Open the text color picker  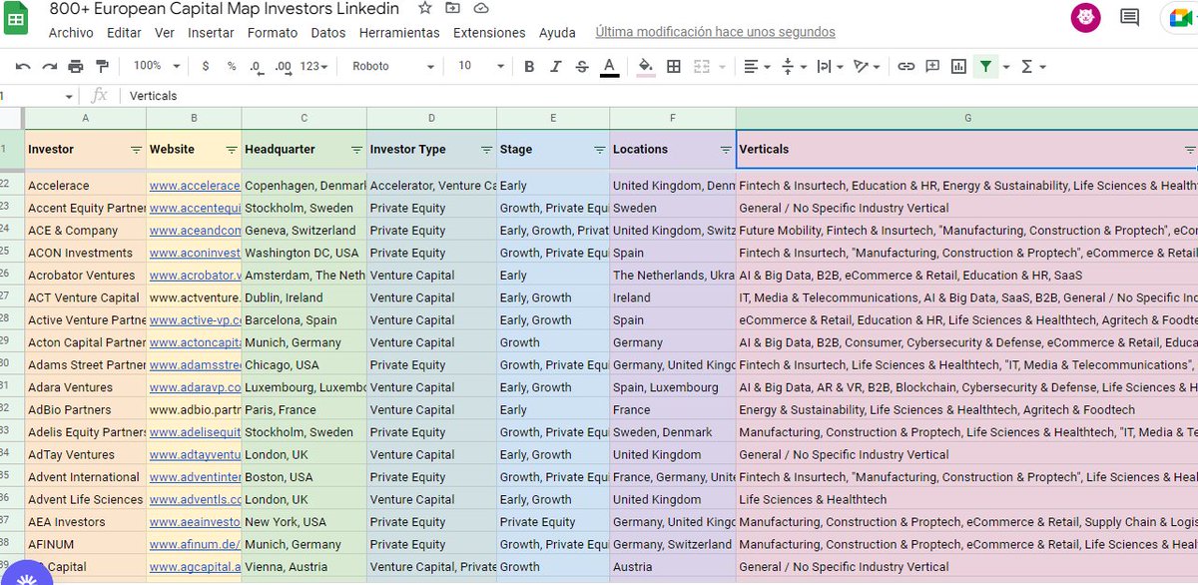coord(609,67)
